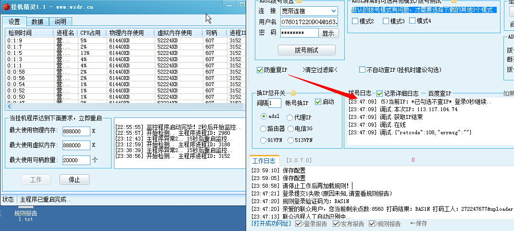Switch to the 数据 tab
The height and width of the screenshot is (231, 514).
click(37, 22)
